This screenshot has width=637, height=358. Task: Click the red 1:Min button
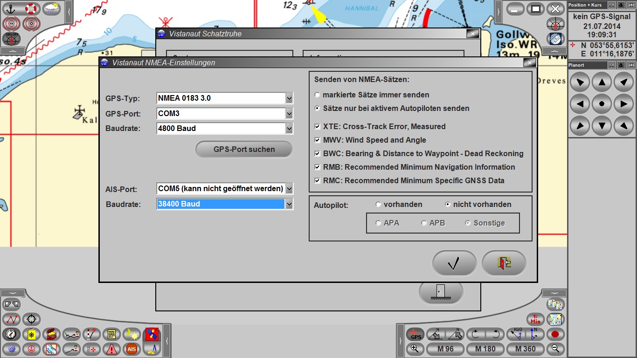(x=535, y=319)
